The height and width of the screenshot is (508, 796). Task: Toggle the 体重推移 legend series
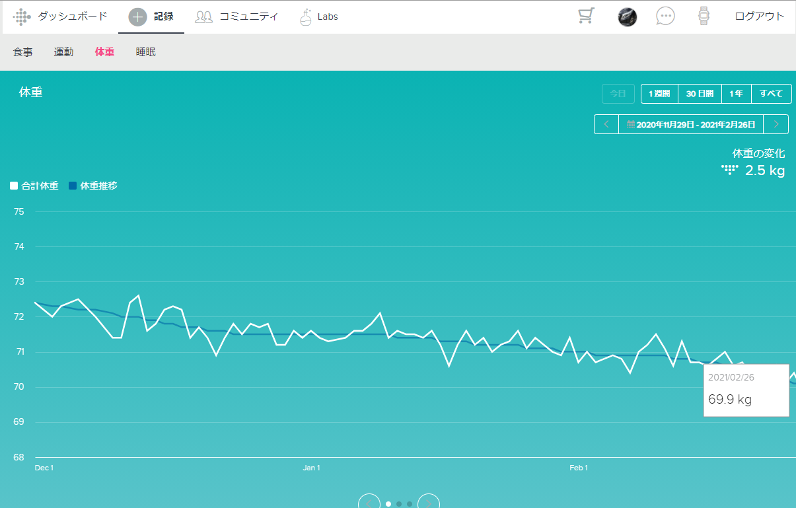tap(93, 186)
